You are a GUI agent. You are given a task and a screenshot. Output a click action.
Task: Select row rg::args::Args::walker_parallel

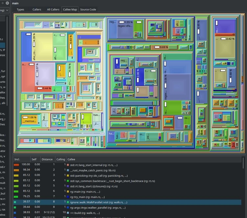click(x=127, y=208)
